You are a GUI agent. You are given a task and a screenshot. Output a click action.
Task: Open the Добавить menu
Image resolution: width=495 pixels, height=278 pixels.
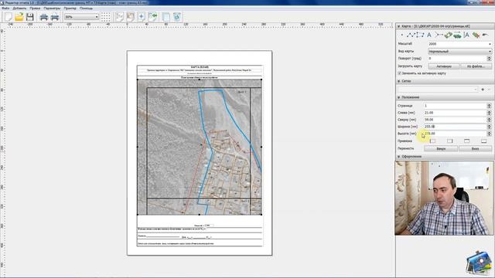coord(19,8)
